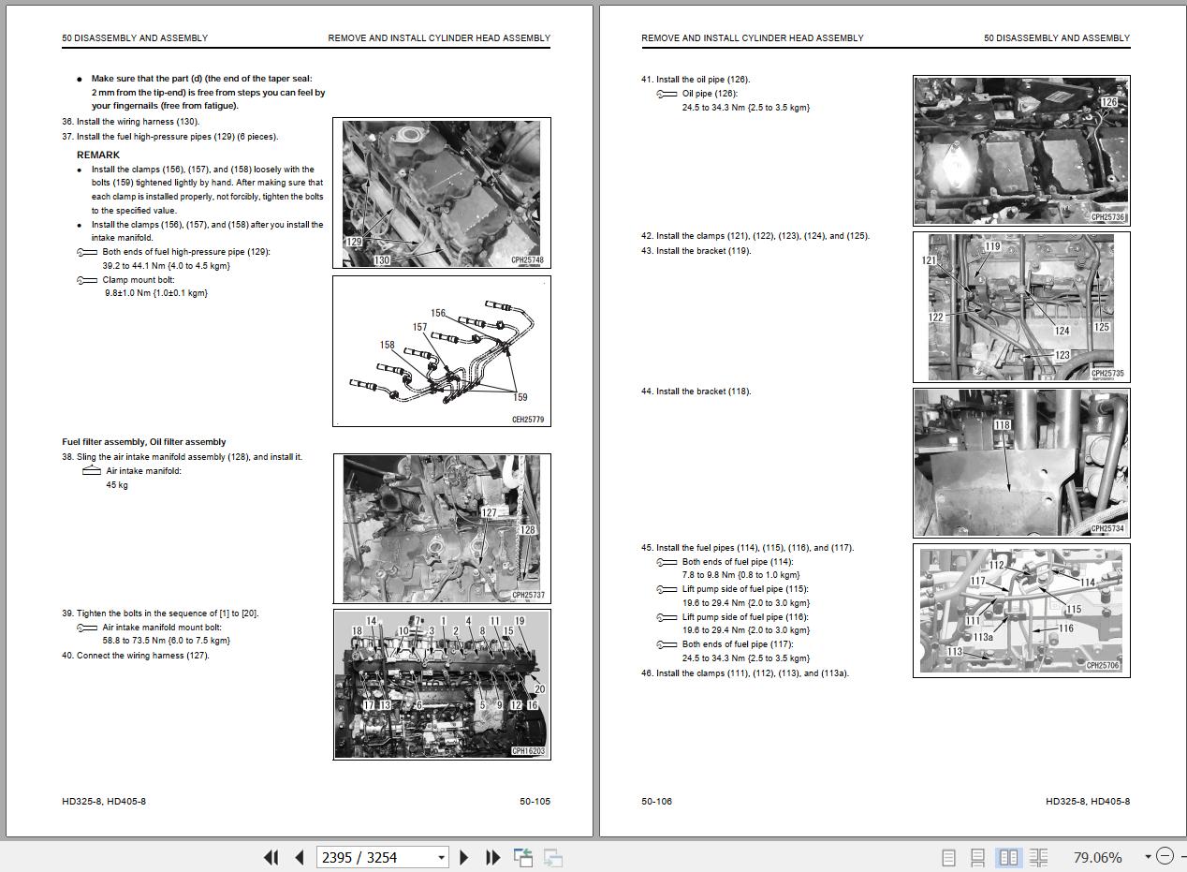The width and height of the screenshot is (1187, 872).
Task: Click the zoom out minus button
Action: coord(1165,856)
